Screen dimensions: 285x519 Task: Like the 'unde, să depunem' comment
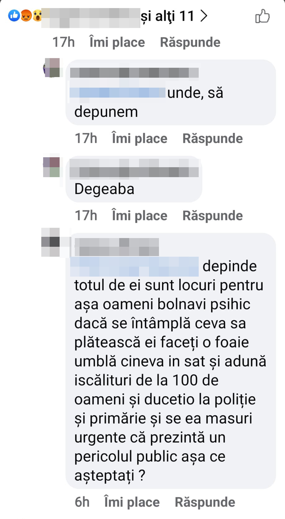coord(139,138)
